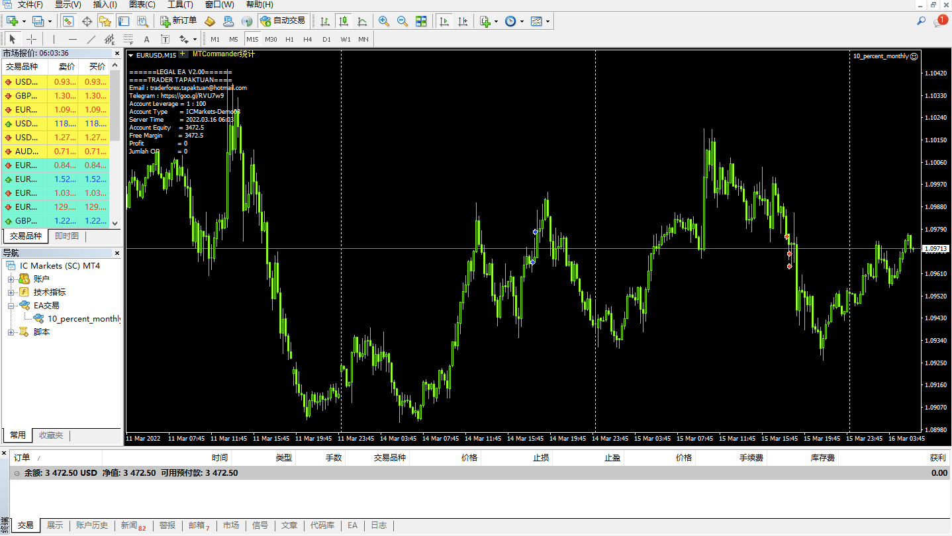The width and height of the screenshot is (952, 536).
Task: Enable chart Auto Scroll
Action: 444,21
